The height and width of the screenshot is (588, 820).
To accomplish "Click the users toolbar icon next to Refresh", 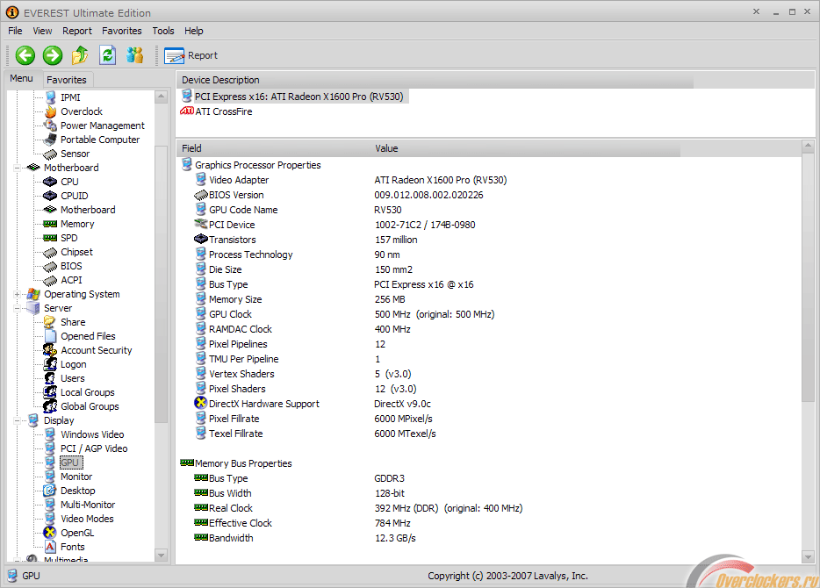I will pyautogui.click(x=135, y=55).
